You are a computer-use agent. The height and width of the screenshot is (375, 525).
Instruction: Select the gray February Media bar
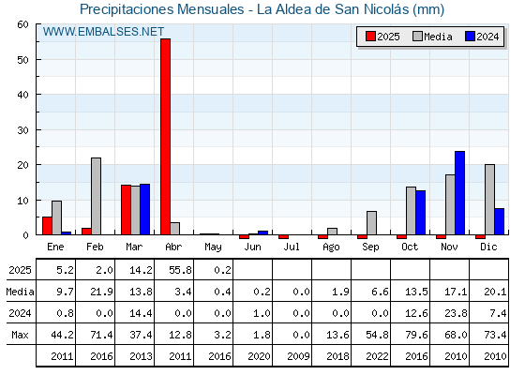point(96,196)
